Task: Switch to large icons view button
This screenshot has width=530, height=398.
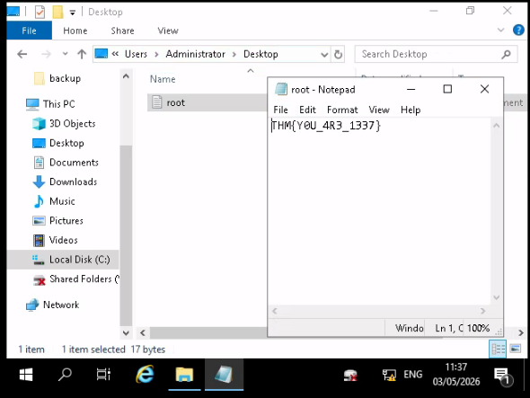Action: coord(515,349)
